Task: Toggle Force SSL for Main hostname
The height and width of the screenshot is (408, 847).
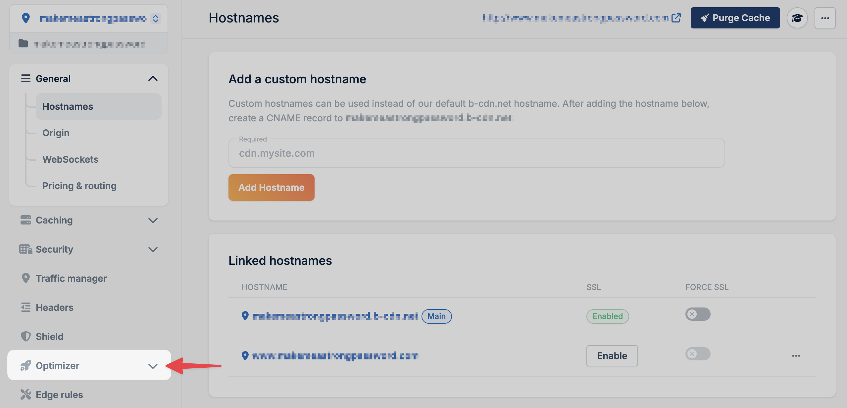Action: tap(697, 314)
